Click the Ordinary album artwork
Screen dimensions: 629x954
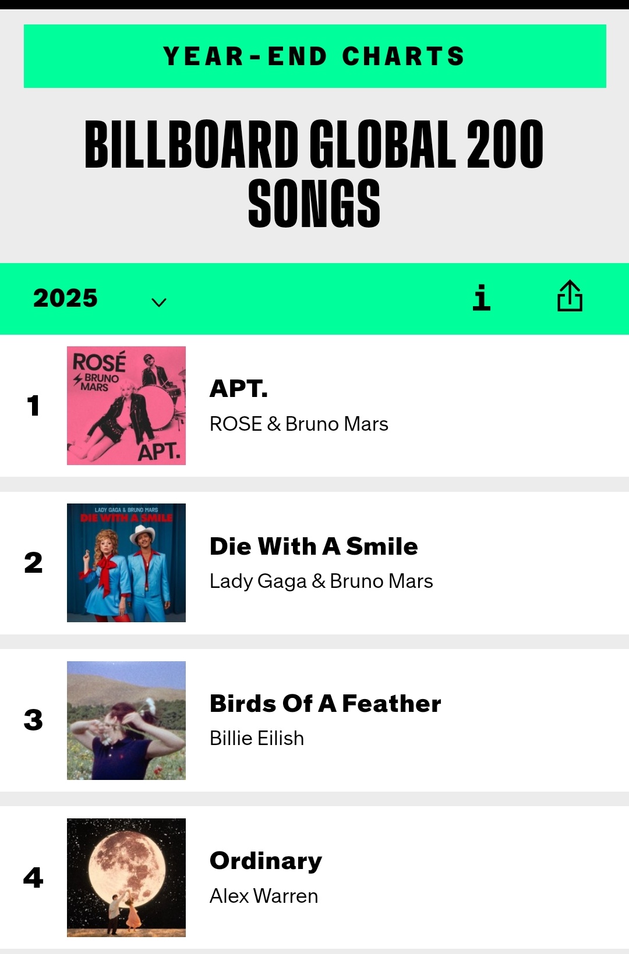(126, 878)
